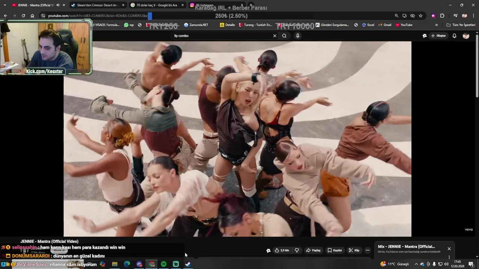Click the YouTube search magnifier button
This screenshot has height=269, width=479.
[284, 36]
